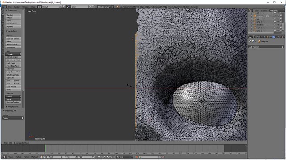Click the current frame number field
The width and height of the screenshot is (286, 160).
point(88,157)
